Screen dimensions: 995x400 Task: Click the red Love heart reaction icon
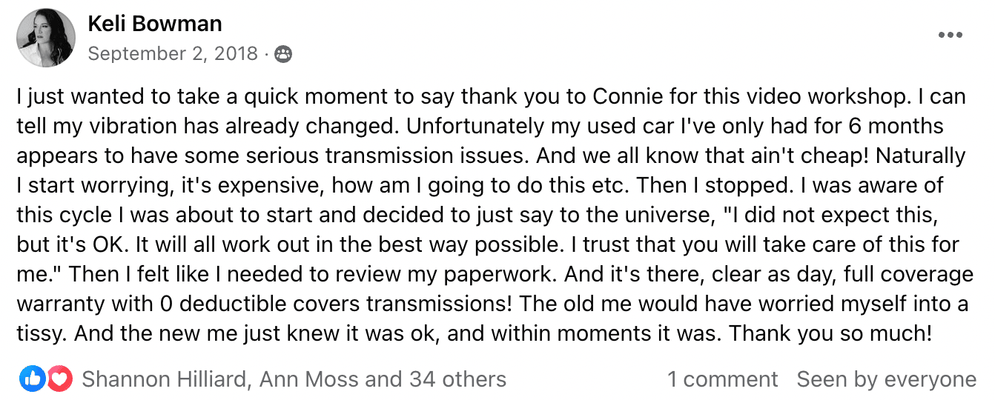[x=59, y=380]
